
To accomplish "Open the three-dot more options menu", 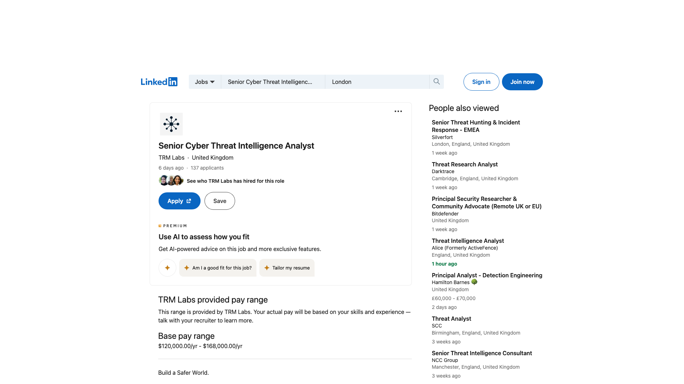I will (x=398, y=111).
